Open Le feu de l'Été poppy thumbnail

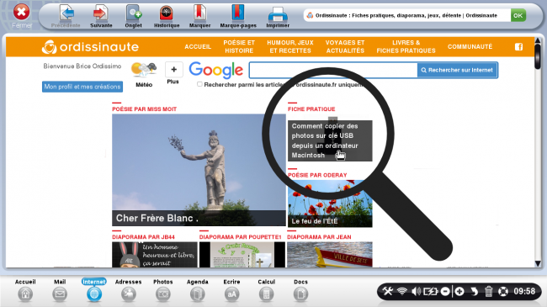point(330,204)
